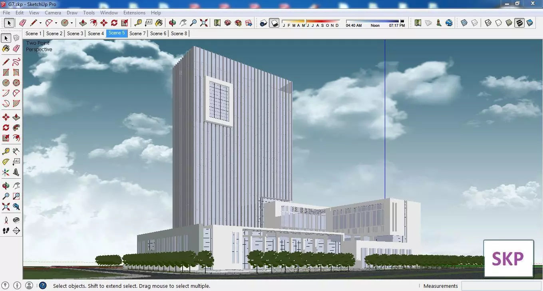Switch to the Scene 8 tab
This screenshot has width=543, height=291.
click(x=179, y=34)
